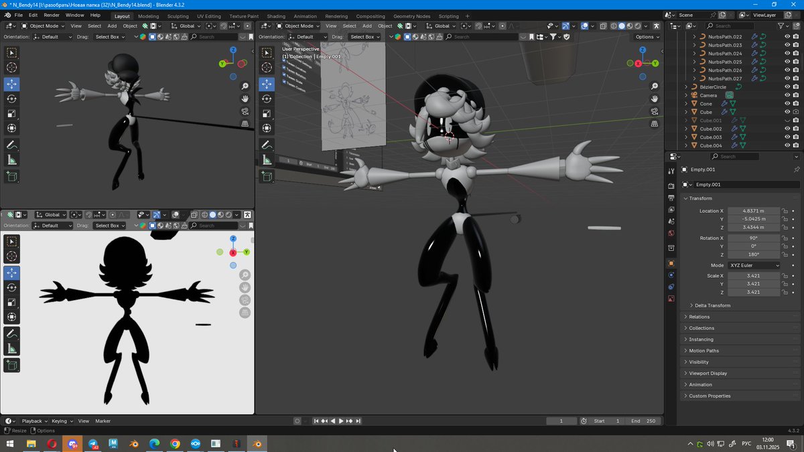Open the World properties tab
The width and height of the screenshot is (804, 452).
[671, 233]
